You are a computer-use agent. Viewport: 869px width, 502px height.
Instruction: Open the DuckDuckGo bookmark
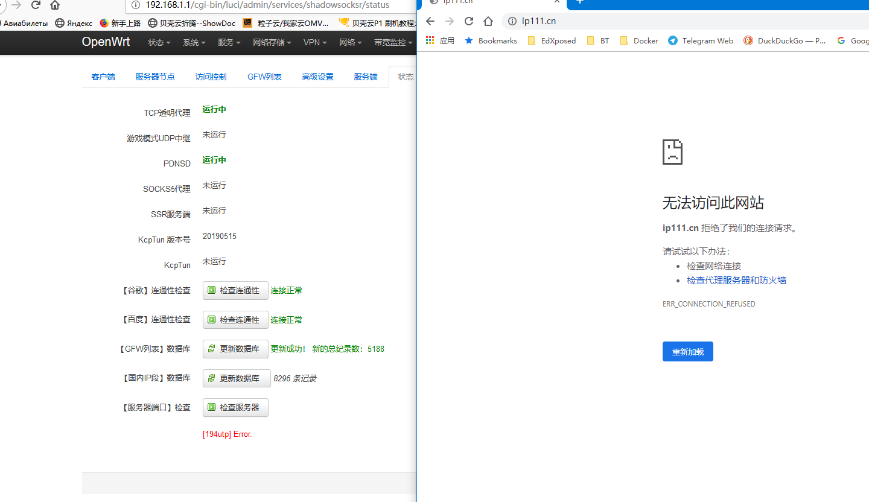785,40
